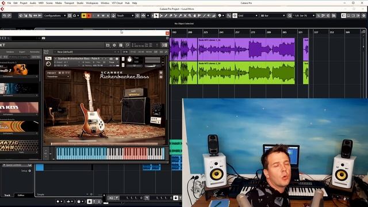The image size is (368, 207).
Task: Close the Kontakt plugin window
Action: tap(167, 33)
